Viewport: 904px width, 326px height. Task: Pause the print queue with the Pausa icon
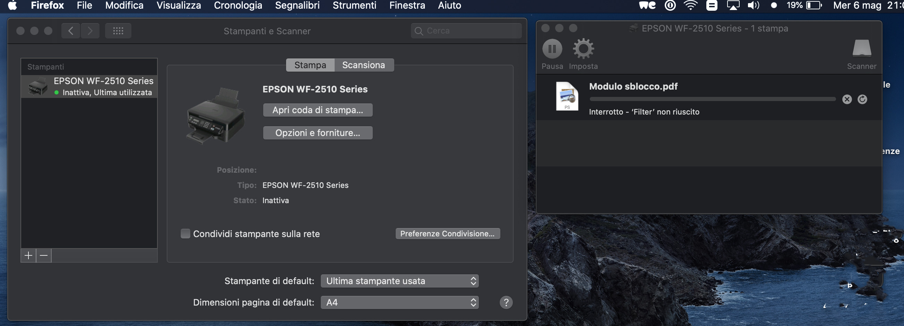click(552, 50)
